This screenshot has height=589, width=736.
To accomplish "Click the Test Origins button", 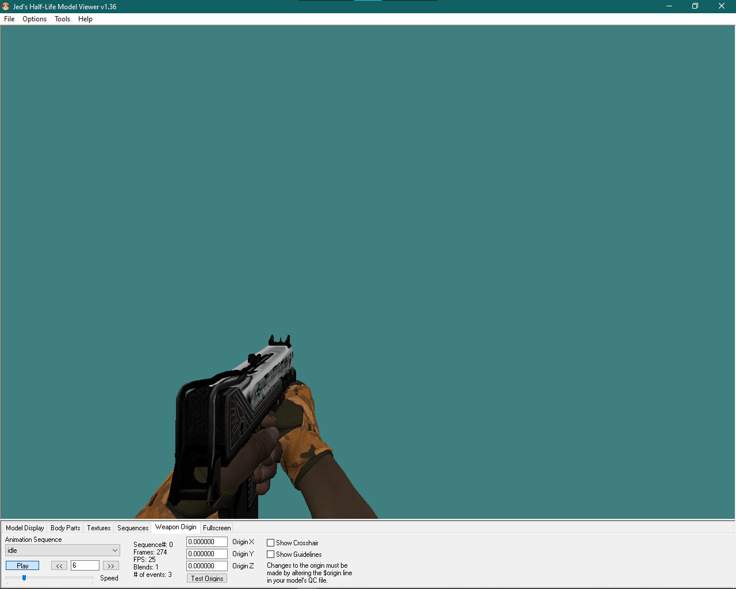I will point(207,579).
